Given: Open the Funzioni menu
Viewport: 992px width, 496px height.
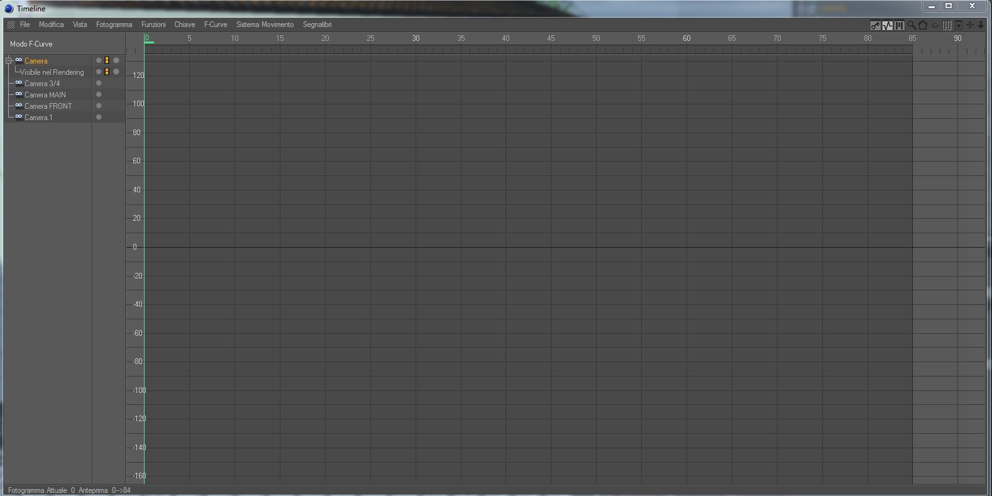Looking at the screenshot, I should click(153, 25).
